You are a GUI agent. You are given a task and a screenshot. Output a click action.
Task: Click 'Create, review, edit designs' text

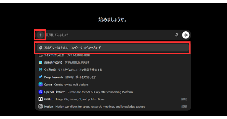[71, 85]
